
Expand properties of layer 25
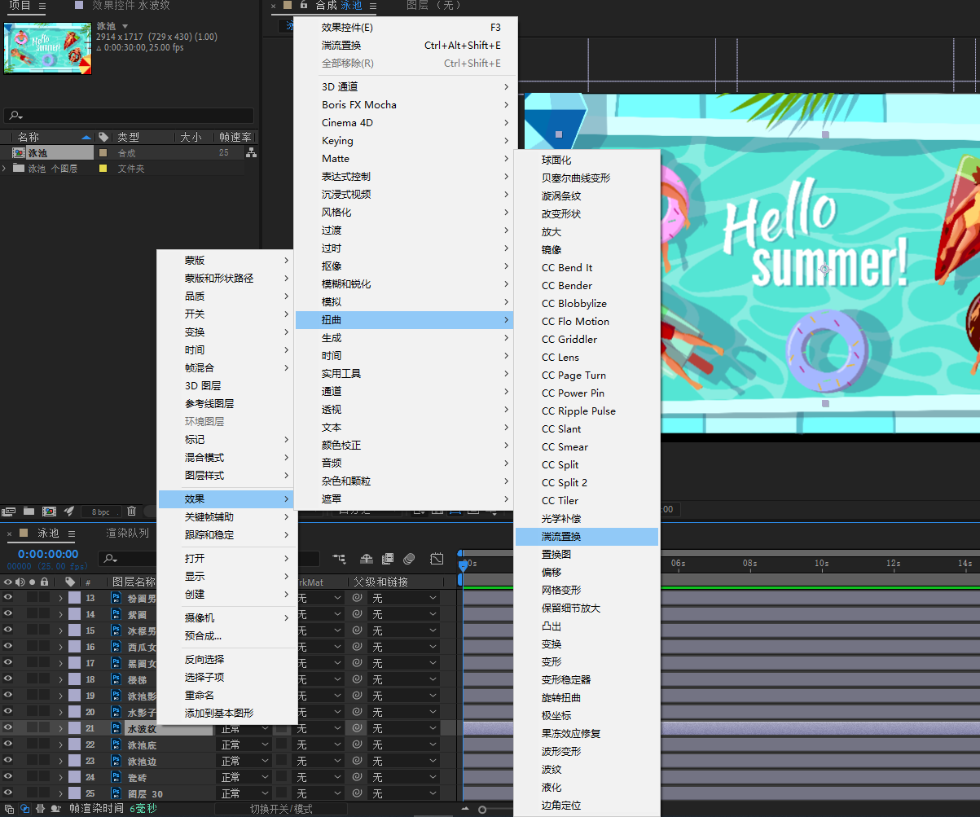pyautogui.click(x=60, y=793)
